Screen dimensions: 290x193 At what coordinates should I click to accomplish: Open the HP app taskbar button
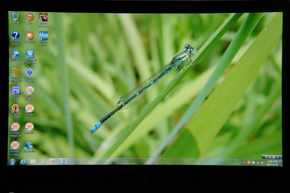(x=64, y=162)
